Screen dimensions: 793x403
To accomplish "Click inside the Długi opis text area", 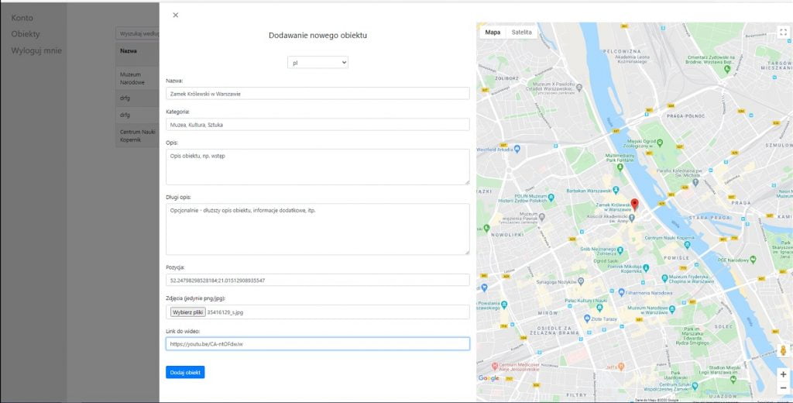I will coord(318,229).
